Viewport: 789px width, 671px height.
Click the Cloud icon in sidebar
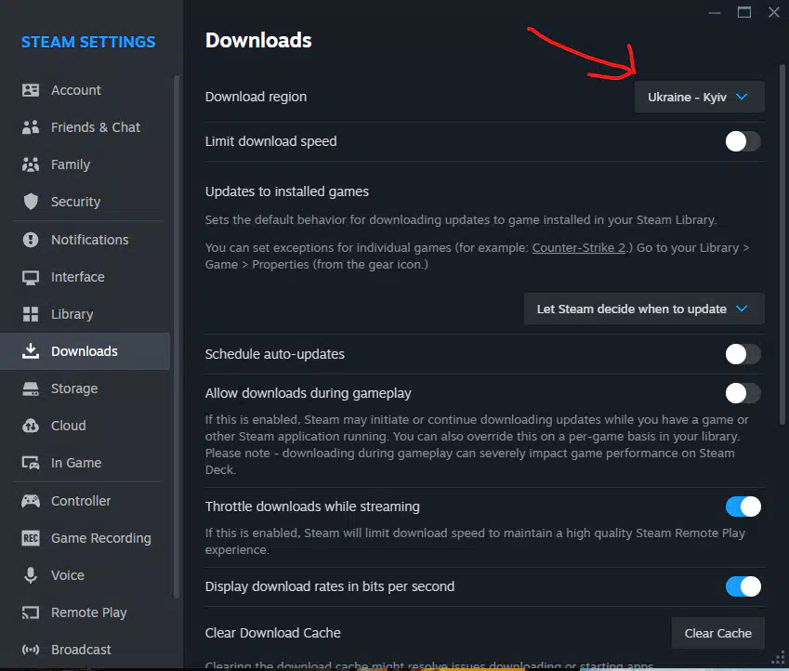click(31, 426)
